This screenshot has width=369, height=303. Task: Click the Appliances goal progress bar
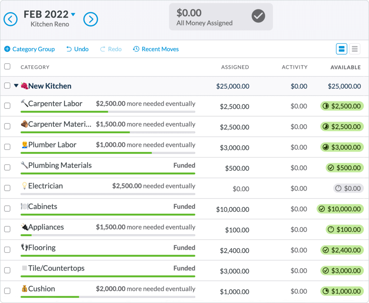(x=108, y=235)
